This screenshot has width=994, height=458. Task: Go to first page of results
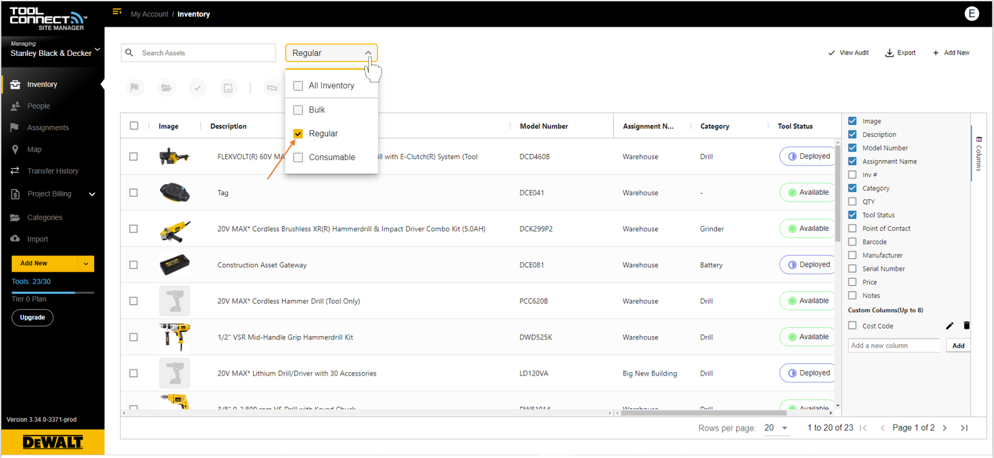tap(864, 428)
